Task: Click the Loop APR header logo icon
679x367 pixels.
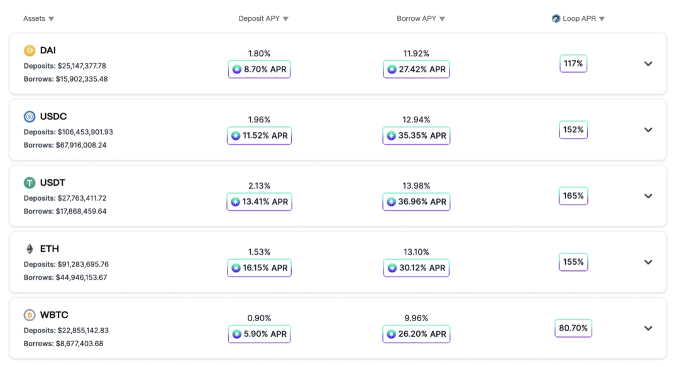Action: 556,19
